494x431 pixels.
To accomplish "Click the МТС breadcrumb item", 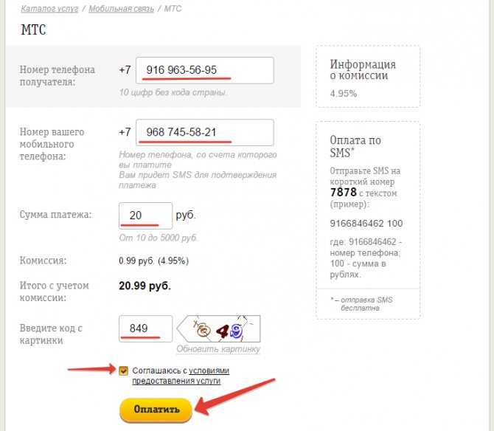I will pyautogui.click(x=173, y=9).
